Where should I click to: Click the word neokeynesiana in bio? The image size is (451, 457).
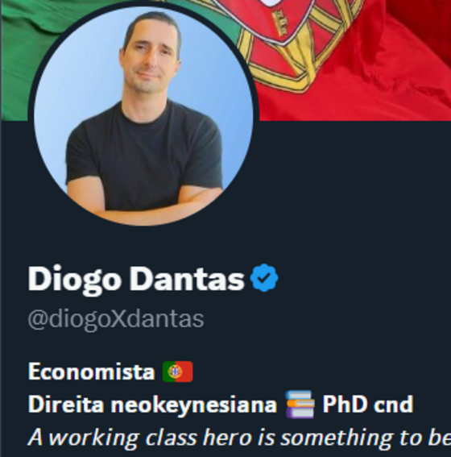[x=194, y=405]
